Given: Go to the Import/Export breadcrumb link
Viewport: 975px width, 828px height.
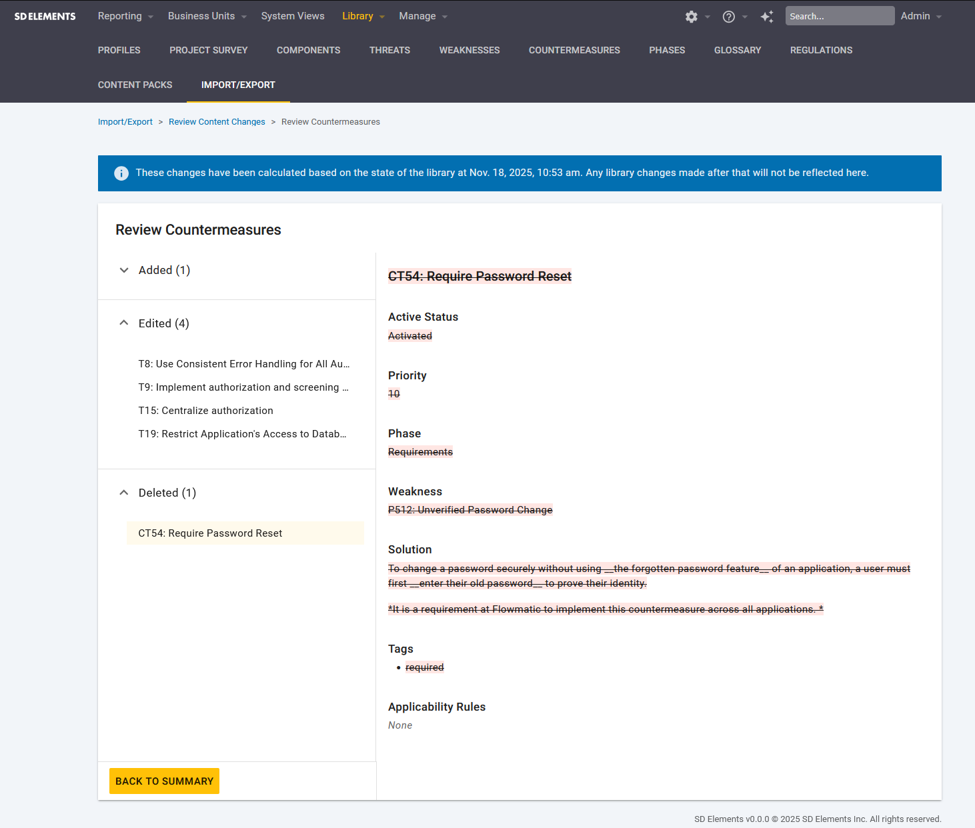Looking at the screenshot, I should [125, 122].
